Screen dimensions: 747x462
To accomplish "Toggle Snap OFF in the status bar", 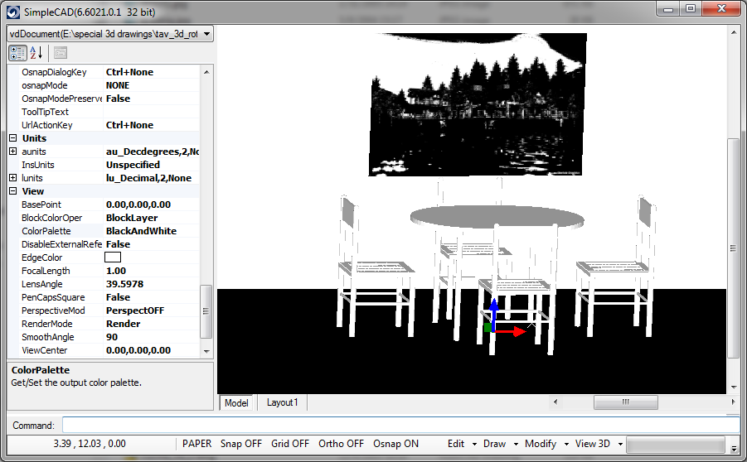I will point(241,444).
